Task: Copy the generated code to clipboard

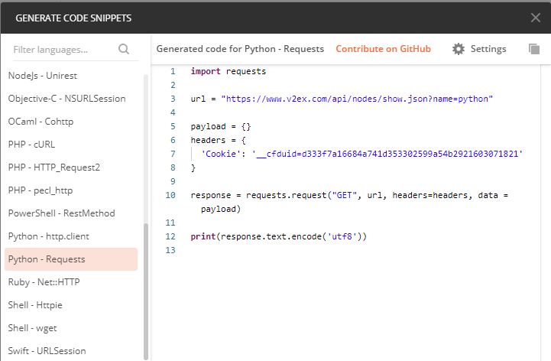Action: coord(534,49)
